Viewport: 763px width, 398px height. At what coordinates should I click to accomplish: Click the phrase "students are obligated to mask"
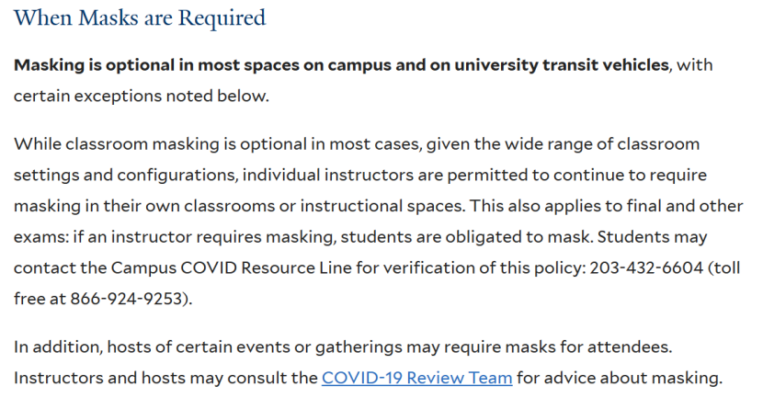click(x=466, y=237)
